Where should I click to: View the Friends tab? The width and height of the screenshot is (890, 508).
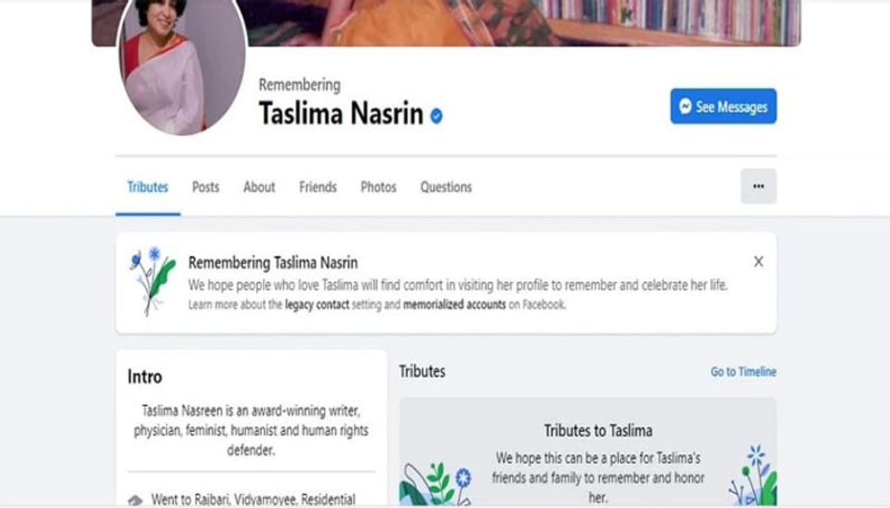coord(318,187)
